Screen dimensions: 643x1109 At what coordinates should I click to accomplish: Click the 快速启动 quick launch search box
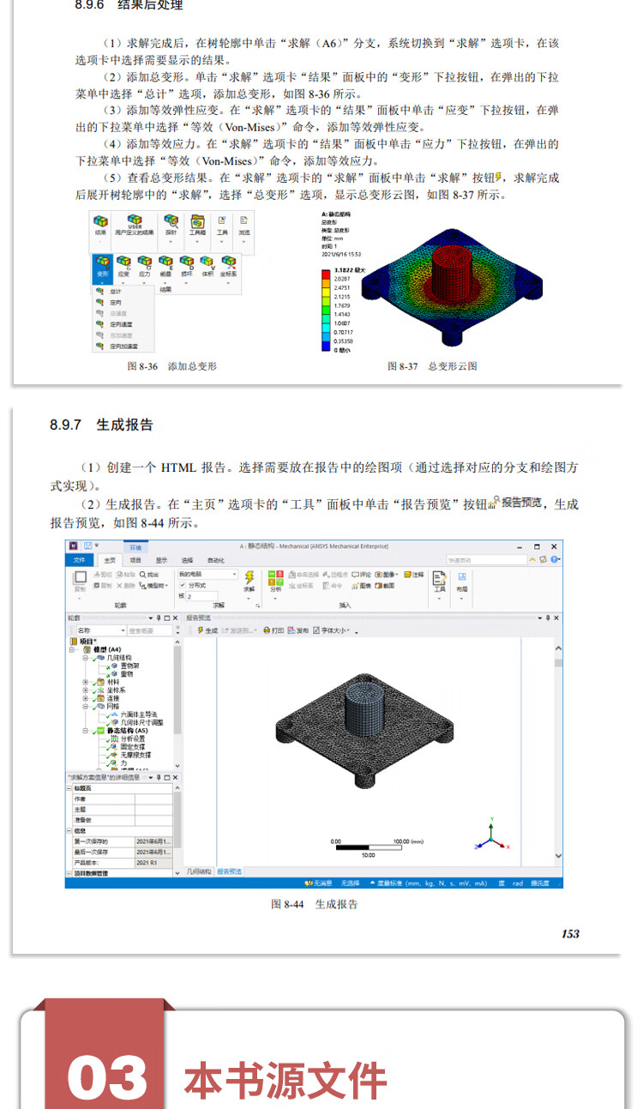click(x=486, y=560)
